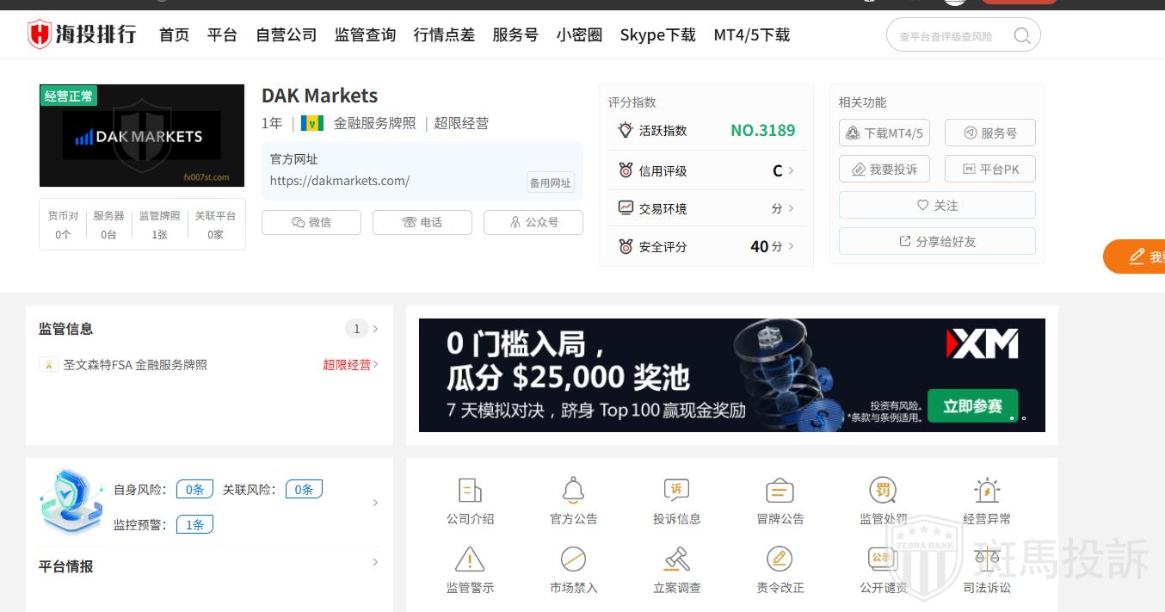Open the 监管警示 warning triangle icon
Screen dimensions: 1165x612
pyautogui.click(x=470, y=559)
